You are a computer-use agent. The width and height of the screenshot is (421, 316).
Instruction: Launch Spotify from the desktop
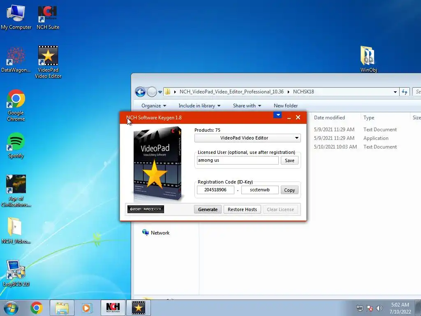16,145
